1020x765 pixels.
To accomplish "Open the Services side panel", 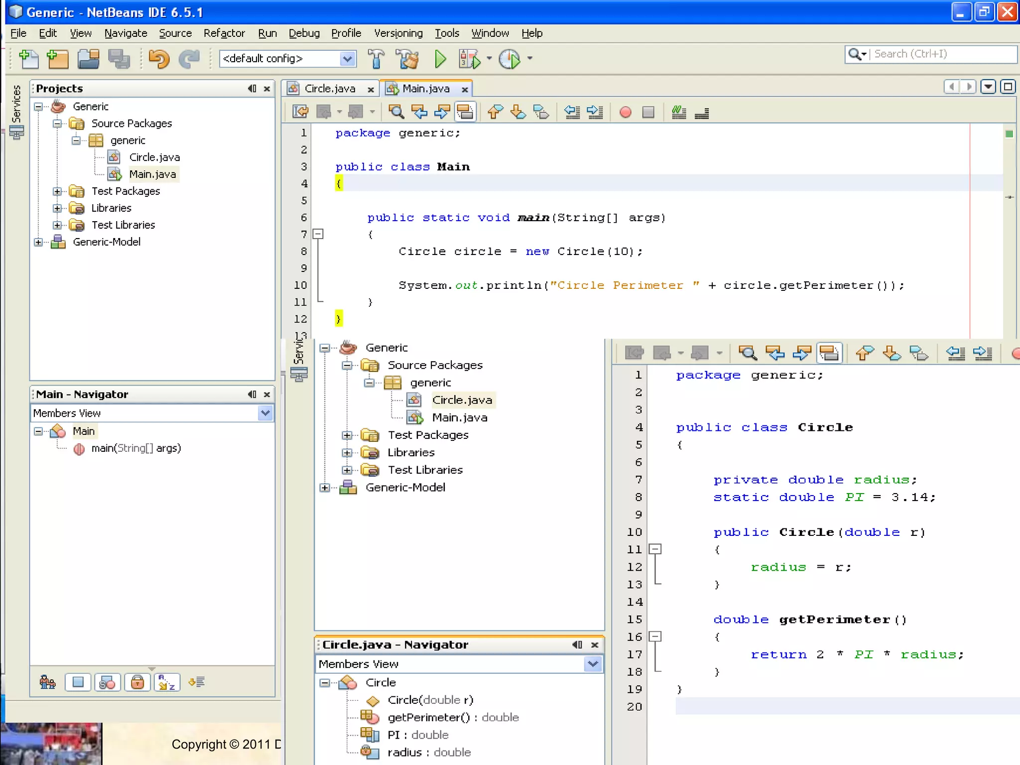I will (x=16, y=112).
